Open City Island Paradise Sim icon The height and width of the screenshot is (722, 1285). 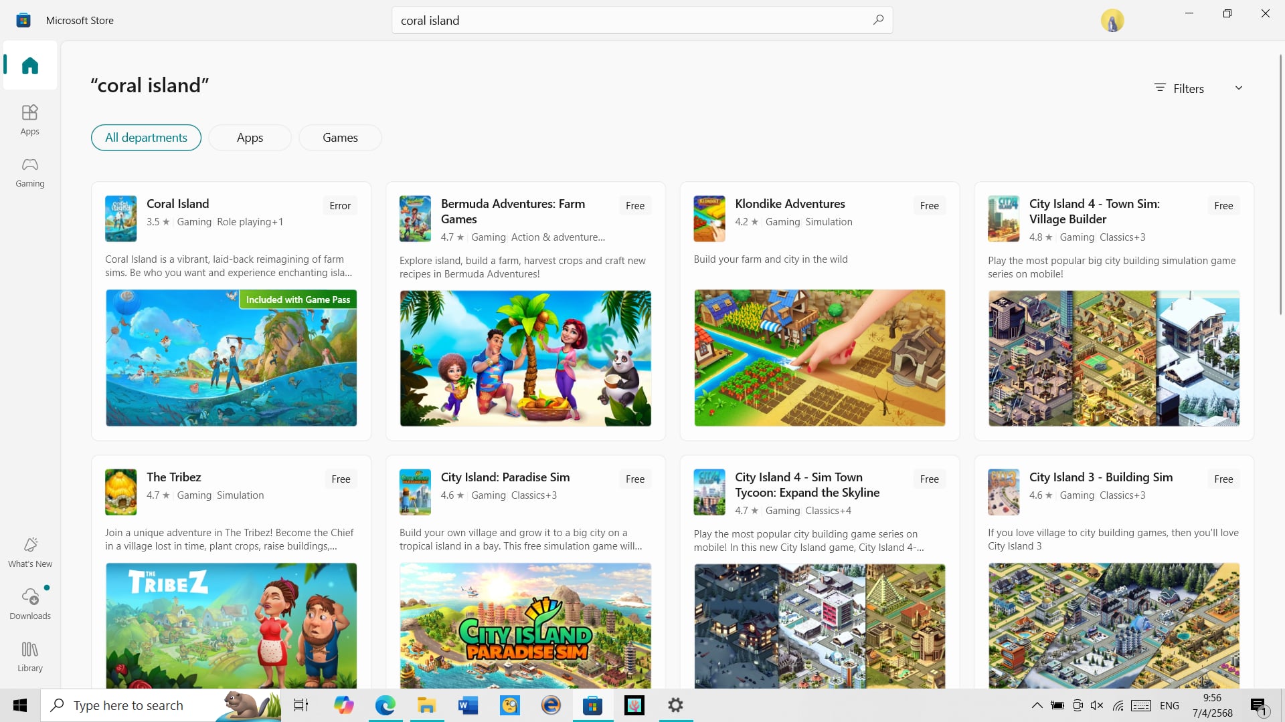click(415, 492)
